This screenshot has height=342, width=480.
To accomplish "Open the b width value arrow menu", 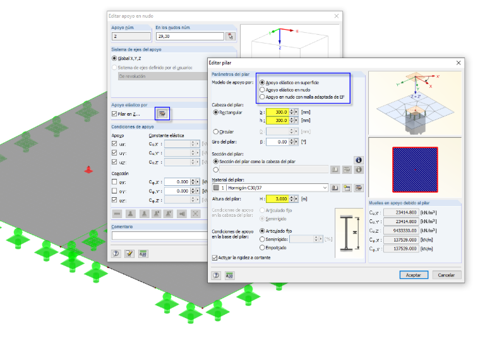I will pyautogui.click(x=296, y=112).
